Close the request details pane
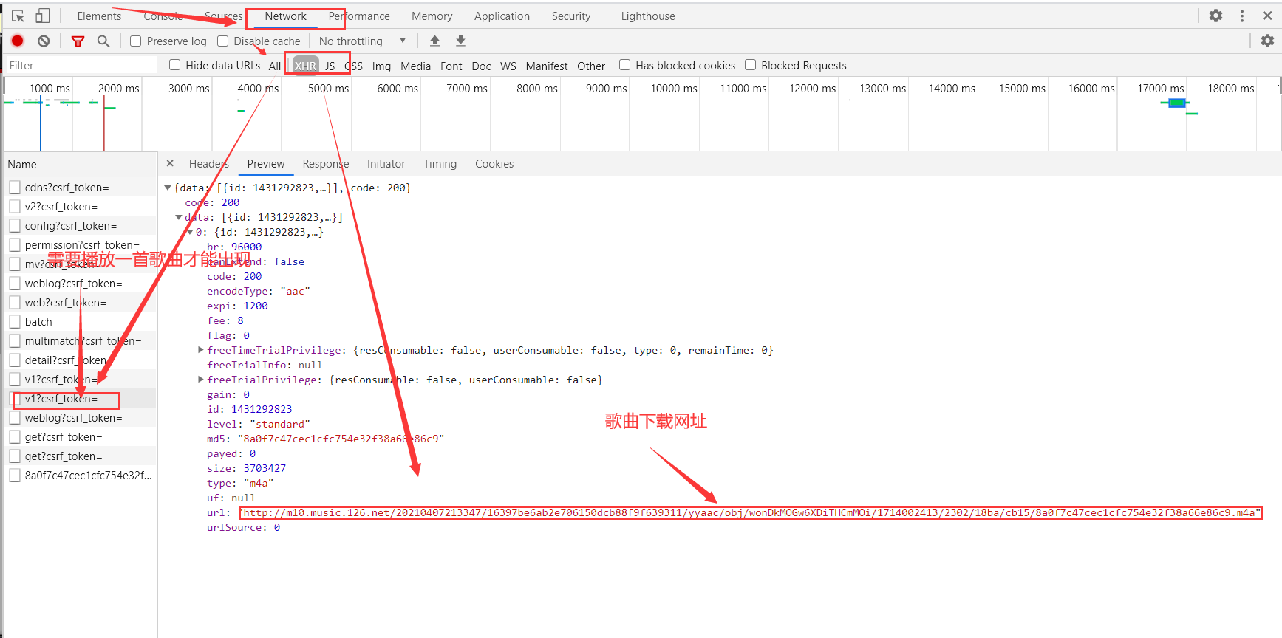 point(170,163)
